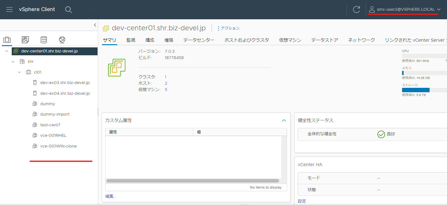This screenshot has width=447, height=205.
Task: Click the custom attributes horizontal scrollbar
Action: pyautogui.click(x=193, y=181)
